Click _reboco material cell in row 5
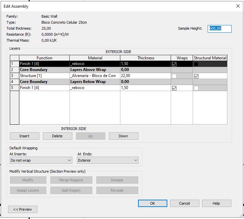Image resolution: width=244 pixels, height=219 pixels. pos(95,88)
